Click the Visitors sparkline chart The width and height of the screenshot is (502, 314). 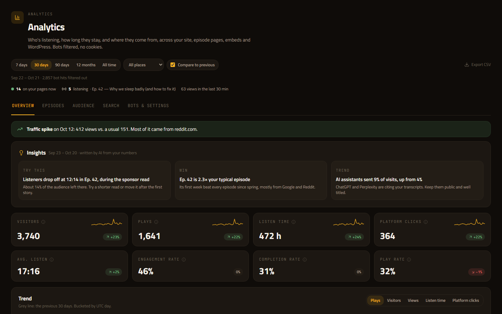(x=107, y=222)
